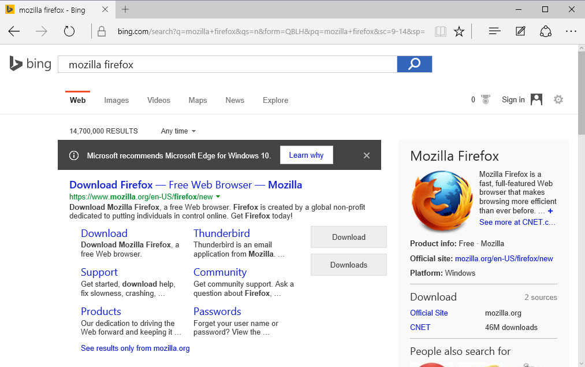The height and width of the screenshot is (367, 585).
Task: Click the gray Download button
Action: coord(349,237)
